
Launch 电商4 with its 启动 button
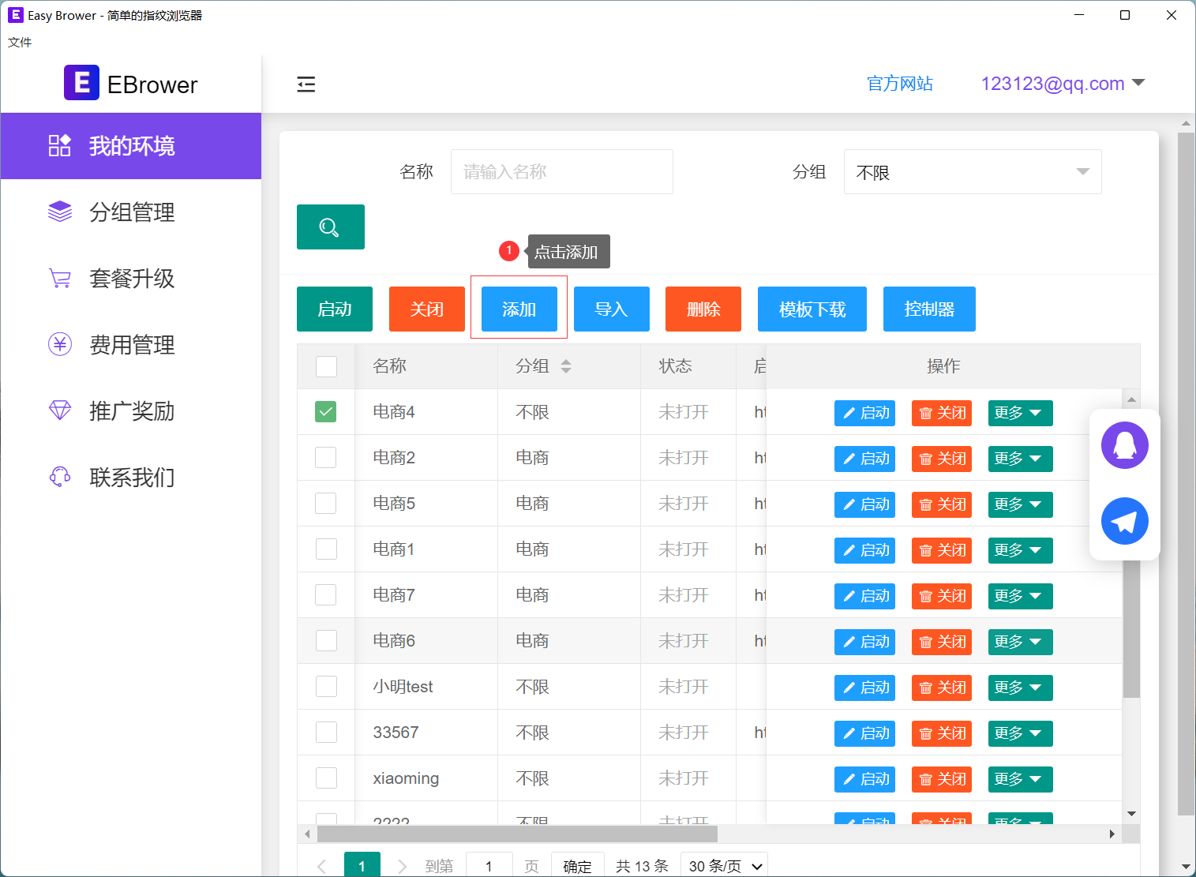[x=864, y=413]
